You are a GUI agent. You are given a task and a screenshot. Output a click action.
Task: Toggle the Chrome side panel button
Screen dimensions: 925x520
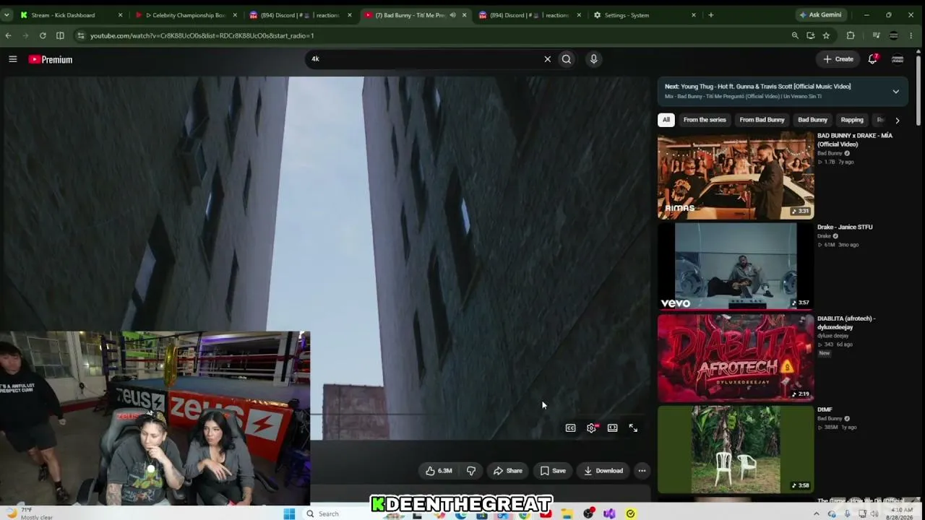pyautogui.click(x=60, y=35)
